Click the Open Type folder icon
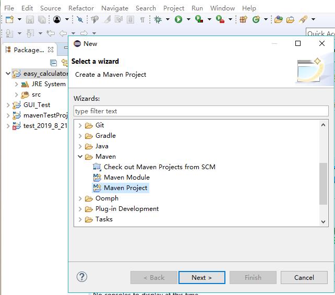 278,19
